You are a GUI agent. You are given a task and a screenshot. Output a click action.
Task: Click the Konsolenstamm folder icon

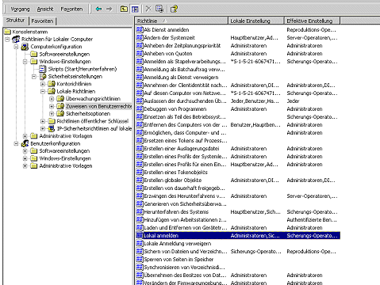(x=8, y=32)
